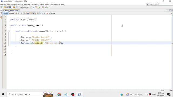Image resolution: width=173 pixels, height=97 pixels.
Task: Show hidden system tray icons
Action: [x=147, y=94]
